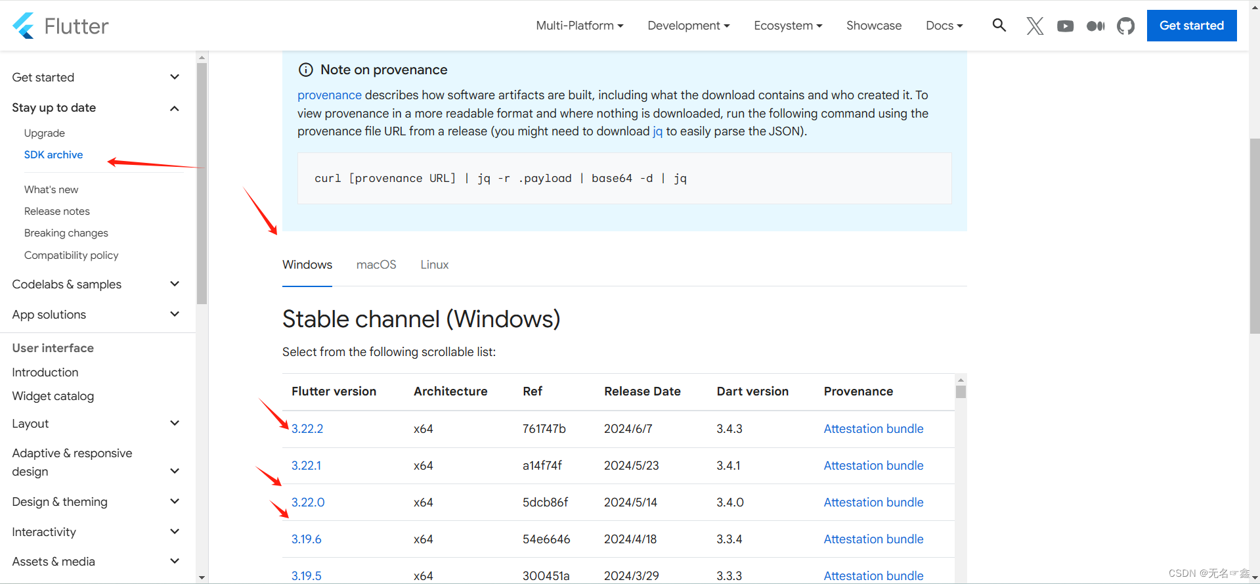
Task: Download Flutter version 3.22.0
Action: point(308,503)
